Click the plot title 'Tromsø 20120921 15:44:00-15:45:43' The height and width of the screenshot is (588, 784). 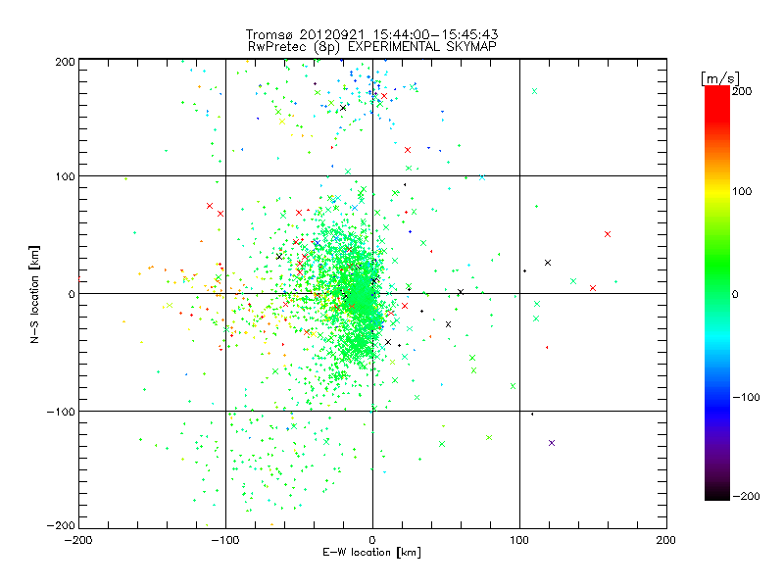[x=371, y=34]
